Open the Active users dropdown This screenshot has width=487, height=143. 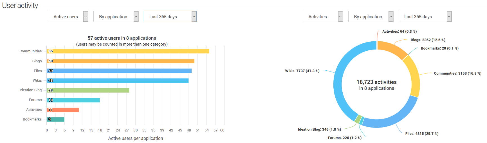68,17
